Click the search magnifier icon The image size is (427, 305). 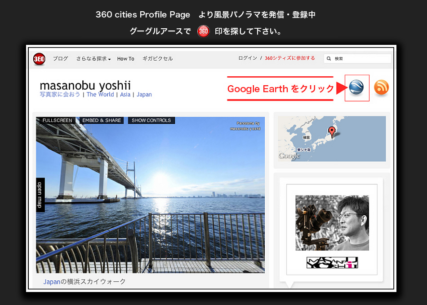[x=329, y=58]
